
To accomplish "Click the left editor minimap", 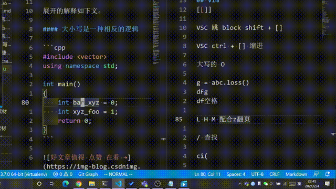I will point(156,32).
